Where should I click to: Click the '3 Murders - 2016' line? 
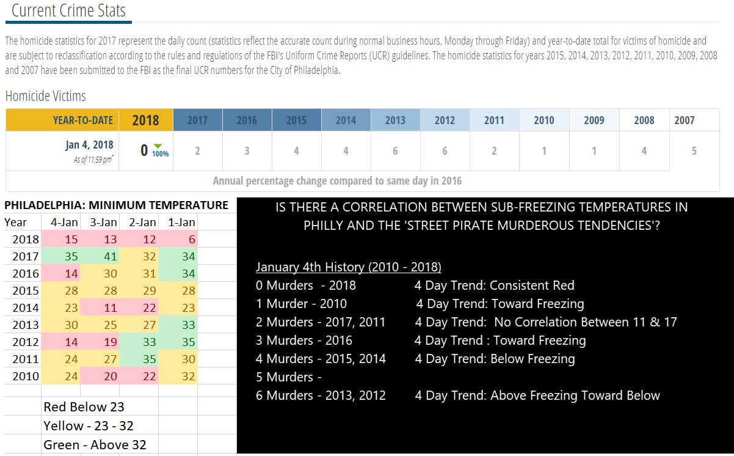pyautogui.click(x=303, y=340)
